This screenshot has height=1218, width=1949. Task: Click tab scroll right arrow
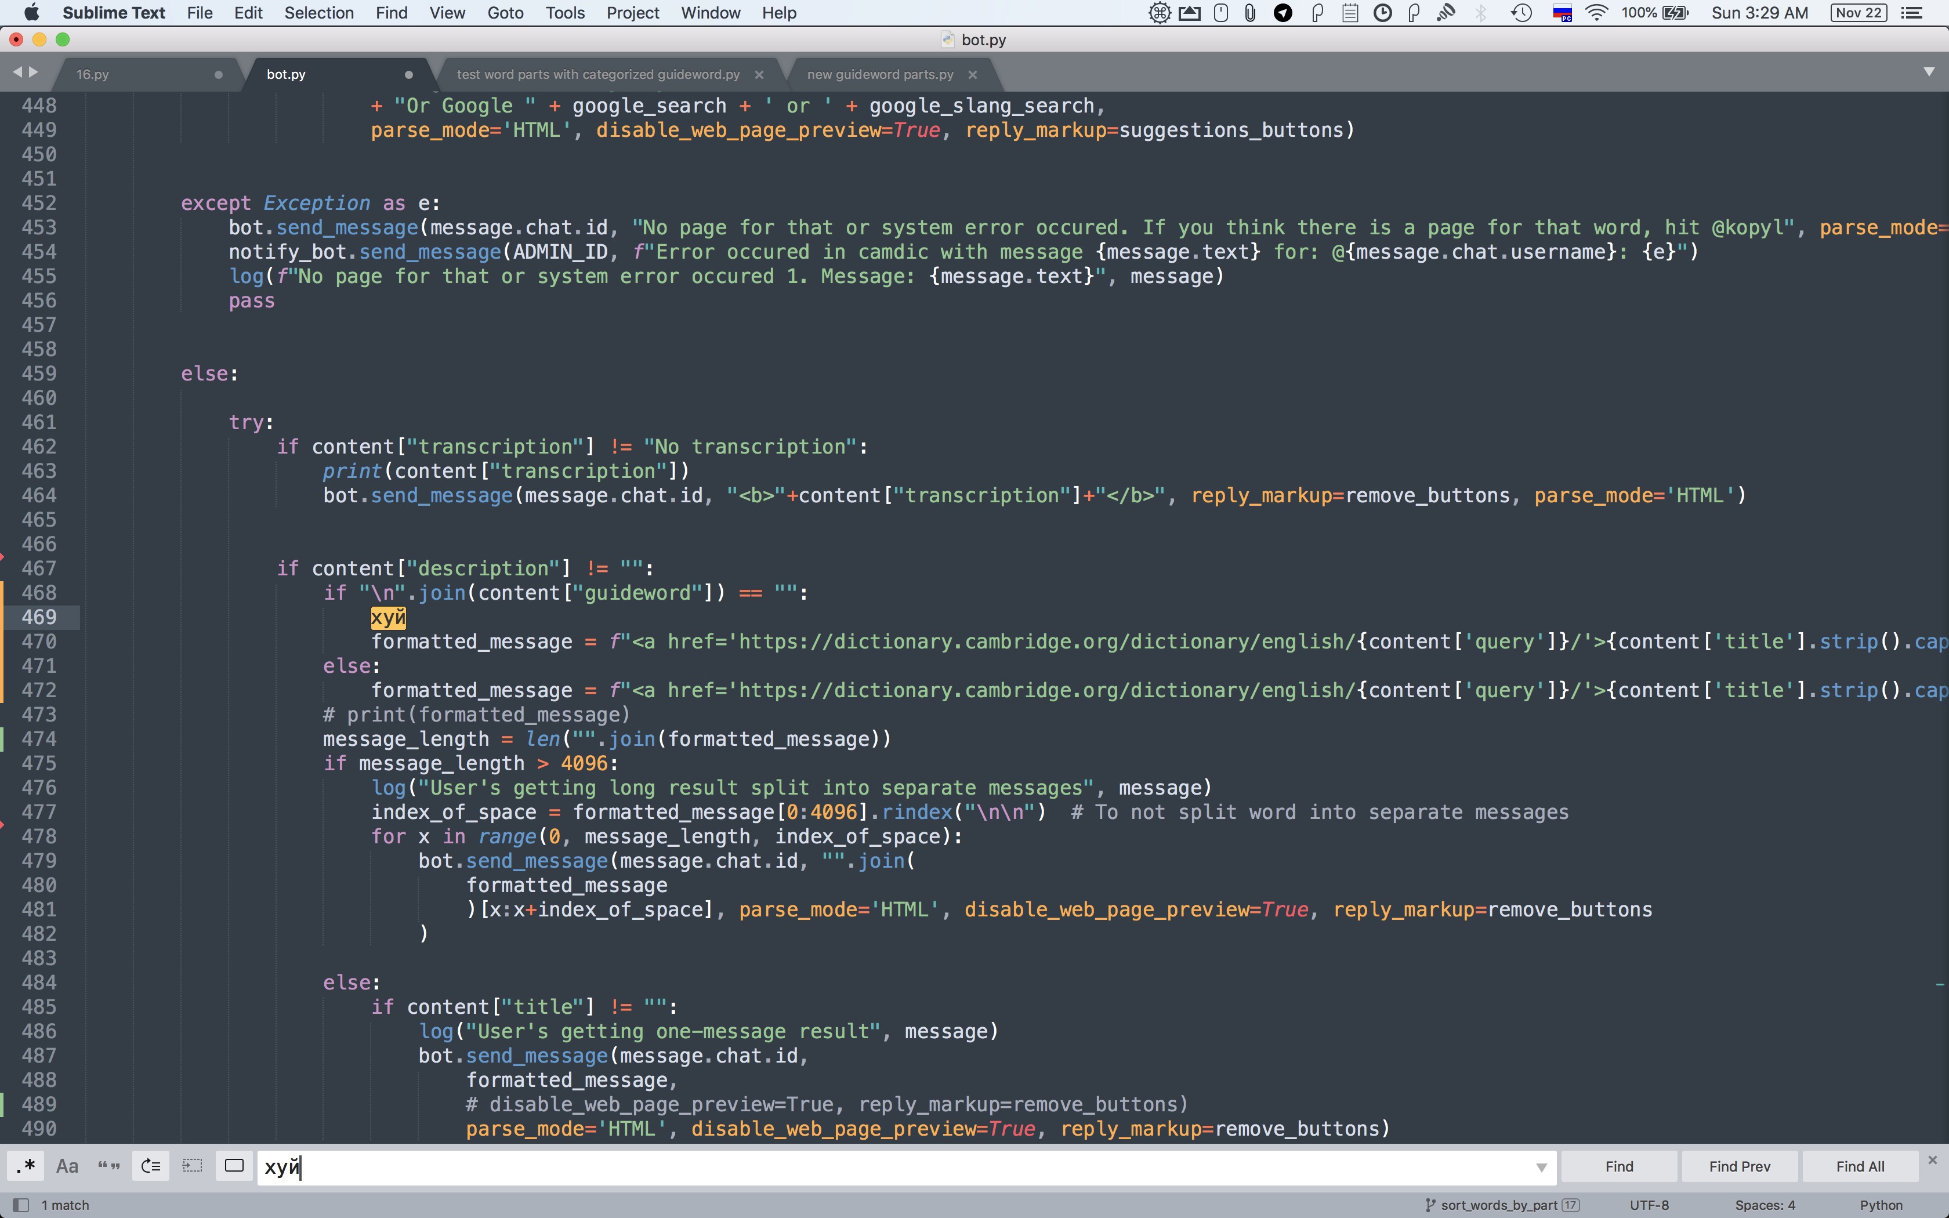(x=34, y=72)
